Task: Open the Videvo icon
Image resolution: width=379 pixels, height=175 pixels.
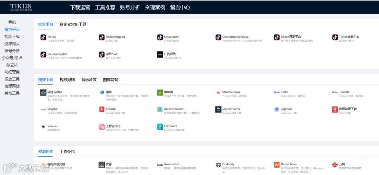Action: click(x=43, y=127)
